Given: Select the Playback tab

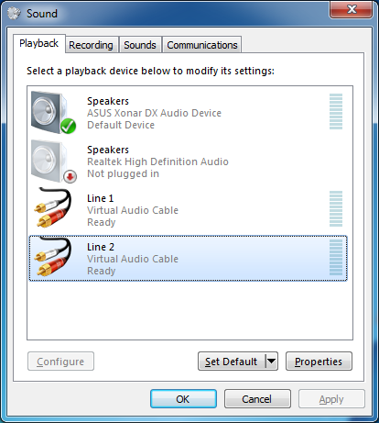Looking at the screenshot, I should pos(38,43).
